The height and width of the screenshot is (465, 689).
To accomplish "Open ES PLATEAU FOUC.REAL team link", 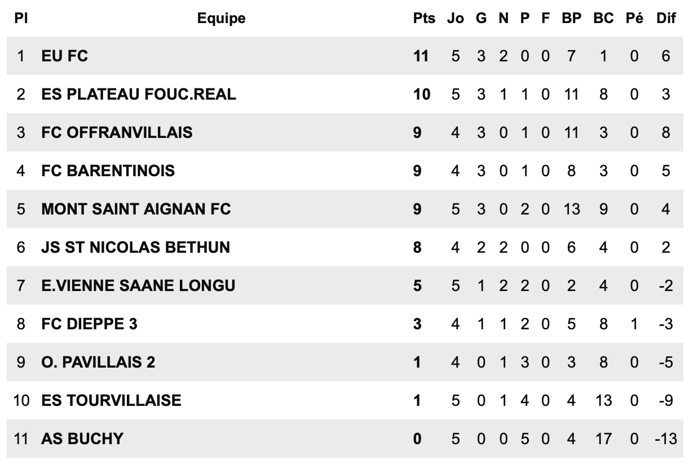I will [x=139, y=94].
